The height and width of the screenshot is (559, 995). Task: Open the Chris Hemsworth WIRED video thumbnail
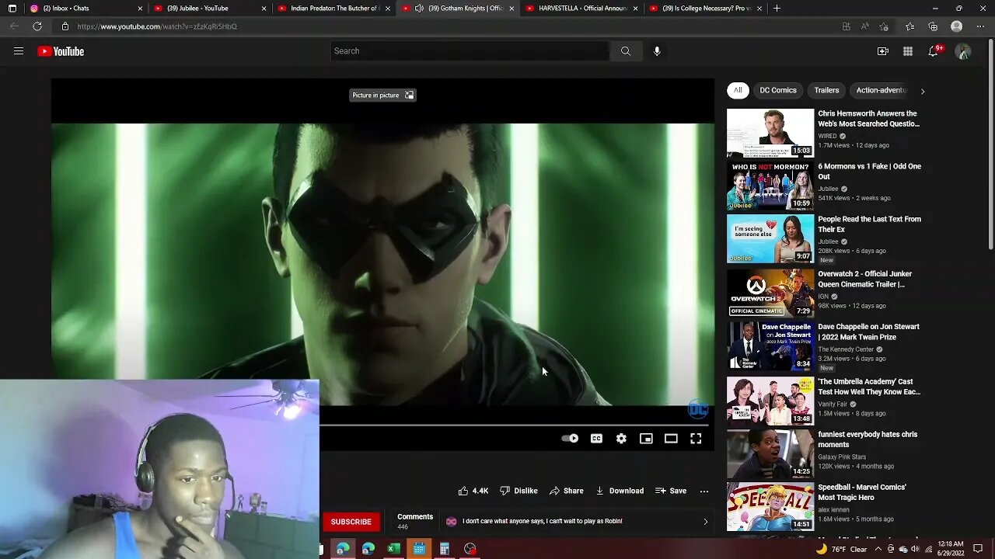tap(770, 133)
